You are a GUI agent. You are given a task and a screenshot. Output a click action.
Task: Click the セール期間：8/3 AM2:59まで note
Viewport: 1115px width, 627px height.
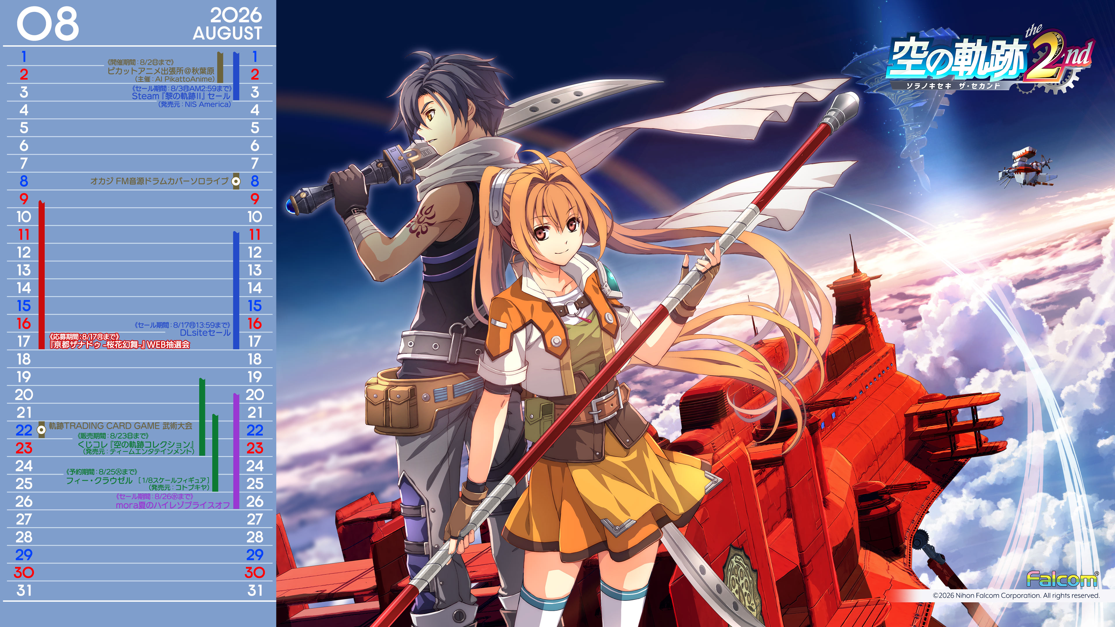181,88
